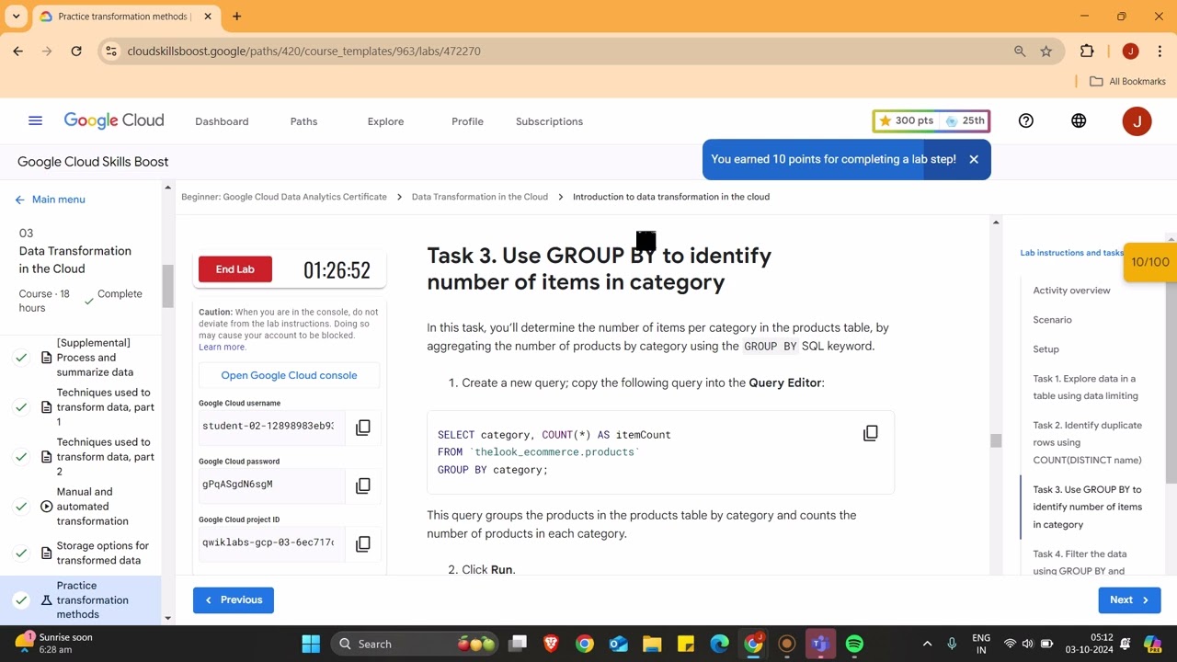
Task: Click the Next button
Action: pyautogui.click(x=1129, y=599)
